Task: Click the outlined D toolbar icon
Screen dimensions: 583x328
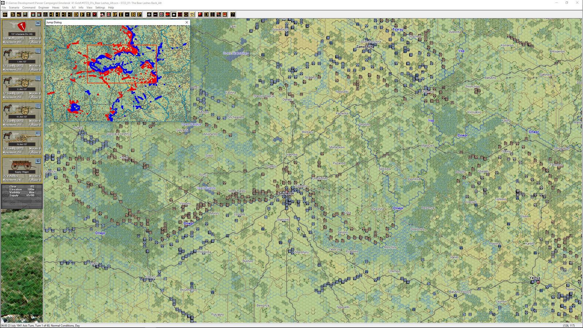Action: point(206,15)
